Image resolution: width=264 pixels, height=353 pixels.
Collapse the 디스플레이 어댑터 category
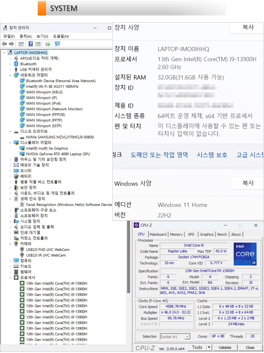(10, 143)
